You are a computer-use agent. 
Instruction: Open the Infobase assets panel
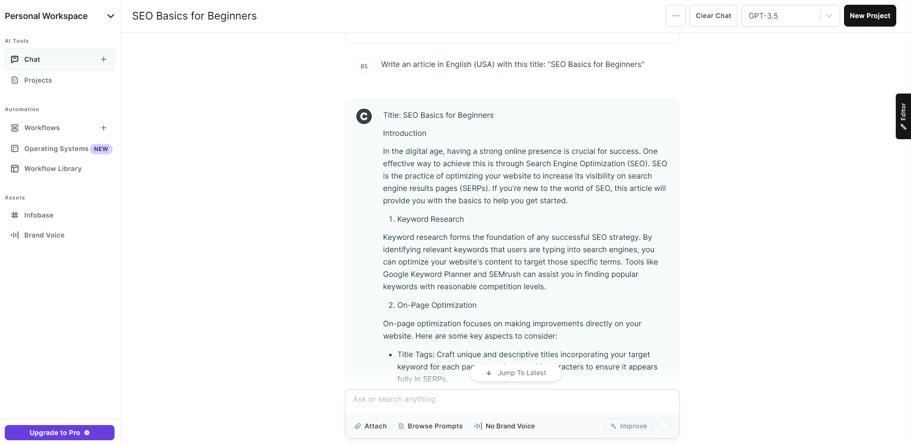point(38,215)
